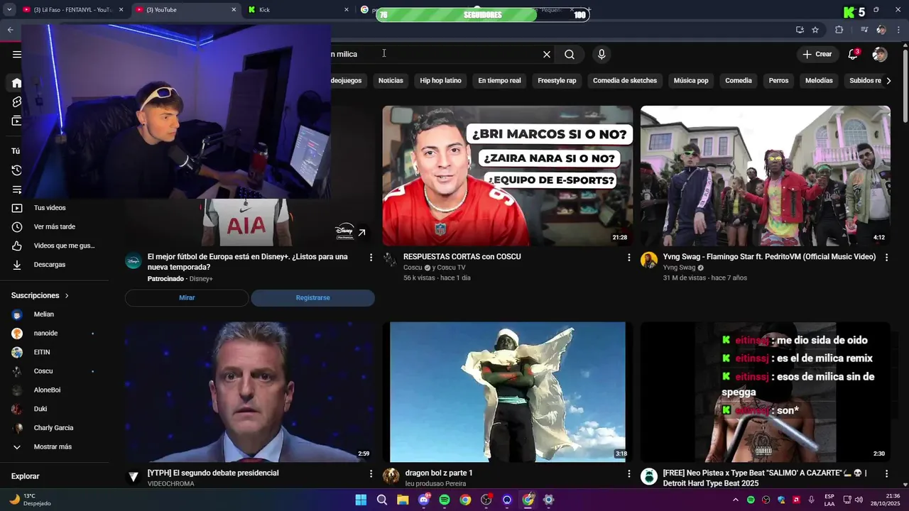
Task: Open Chrome extensions puzzle icon
Action: (839, 30)
